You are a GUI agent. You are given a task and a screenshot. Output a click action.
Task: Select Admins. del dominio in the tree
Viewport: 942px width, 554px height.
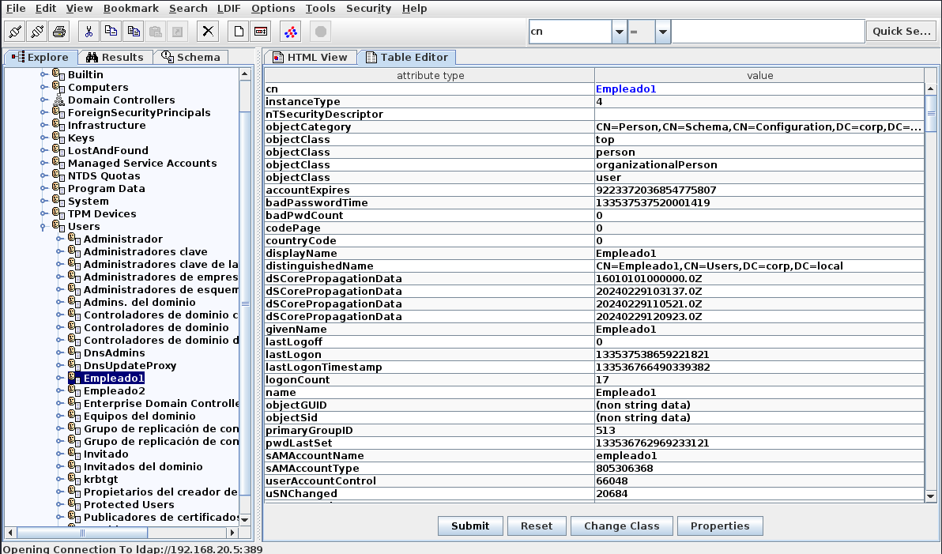pyautogui.click(x=139, y=302)
